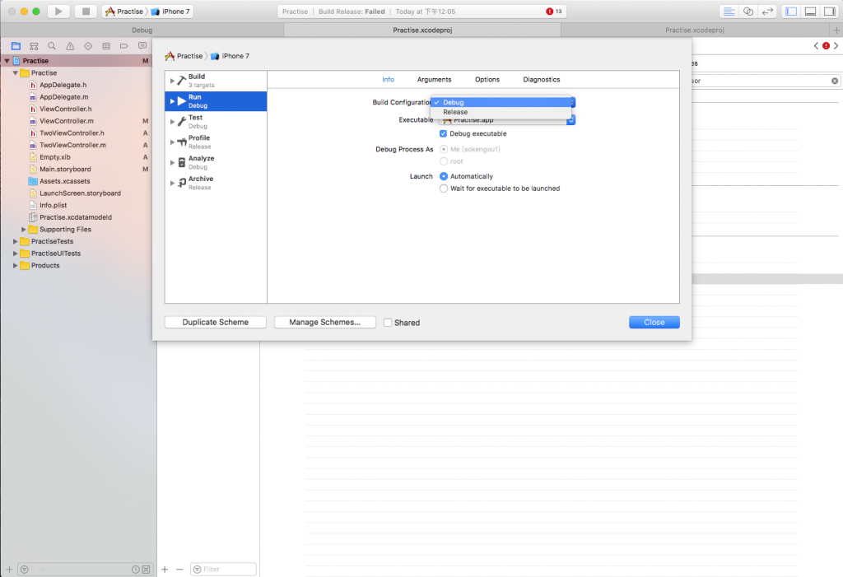Open the Report navigator icon
The width and height of the screenshot is (843, 577).
pos(142,46)
